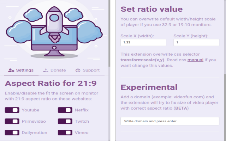Screen dimensions: 226x141
Task: Focus the Scale Y height field
Action: click(x=196, y=42)
